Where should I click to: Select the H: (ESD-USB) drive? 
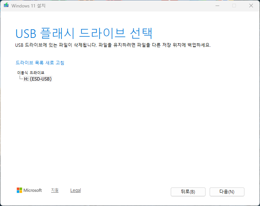pyautogui.click(x=38, y=79)
